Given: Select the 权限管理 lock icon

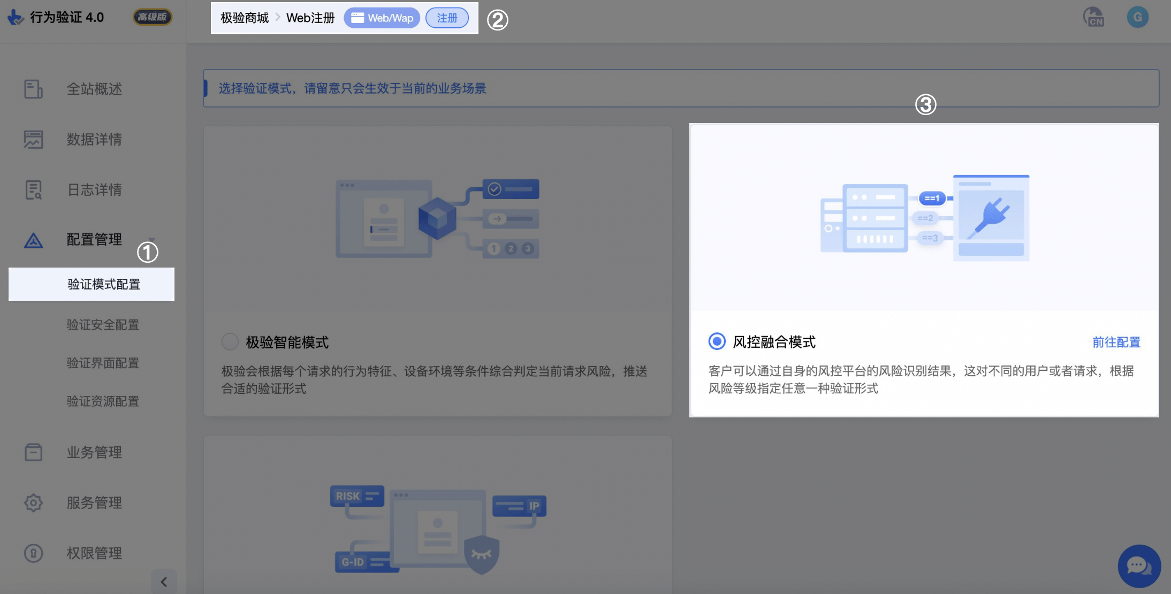Looking at the screenshot, I should point(33,553).
